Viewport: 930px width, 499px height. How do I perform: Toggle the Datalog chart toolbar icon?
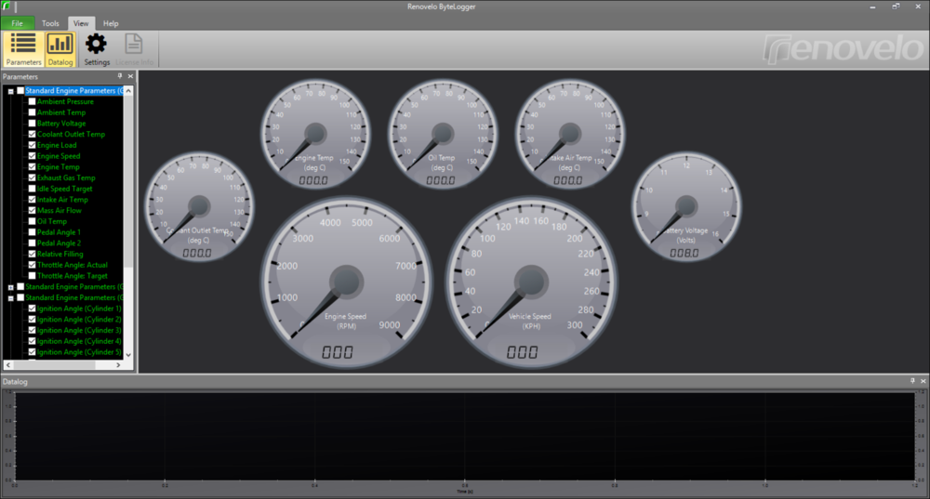coord(60,49)
